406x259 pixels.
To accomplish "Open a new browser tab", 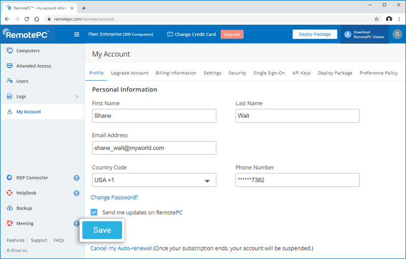I will coord(84,8).
